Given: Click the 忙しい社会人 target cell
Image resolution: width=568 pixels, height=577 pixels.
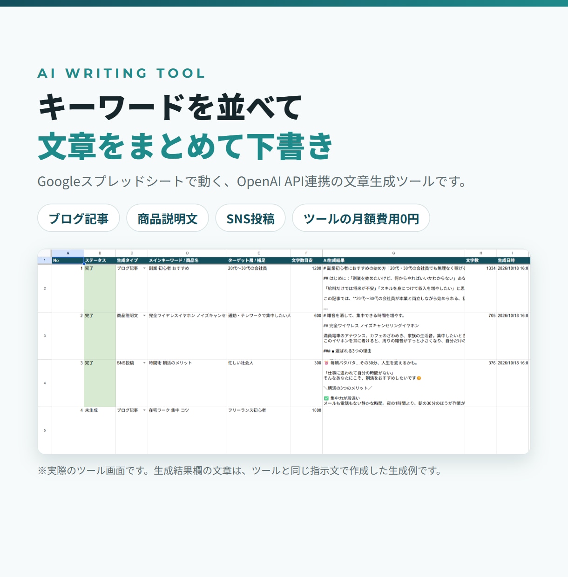Looking at the screenshot, I should tap(259, 383).
